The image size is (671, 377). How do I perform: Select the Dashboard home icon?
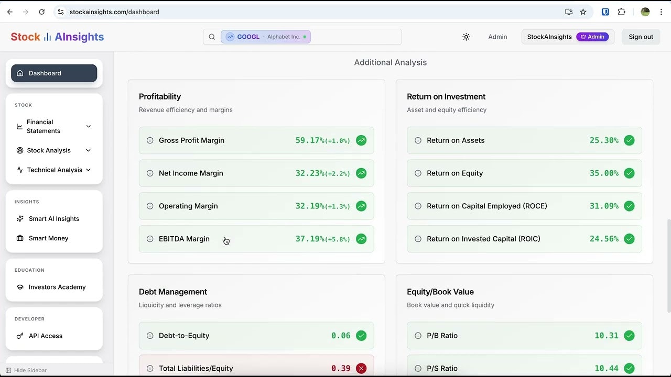point(19,73)
